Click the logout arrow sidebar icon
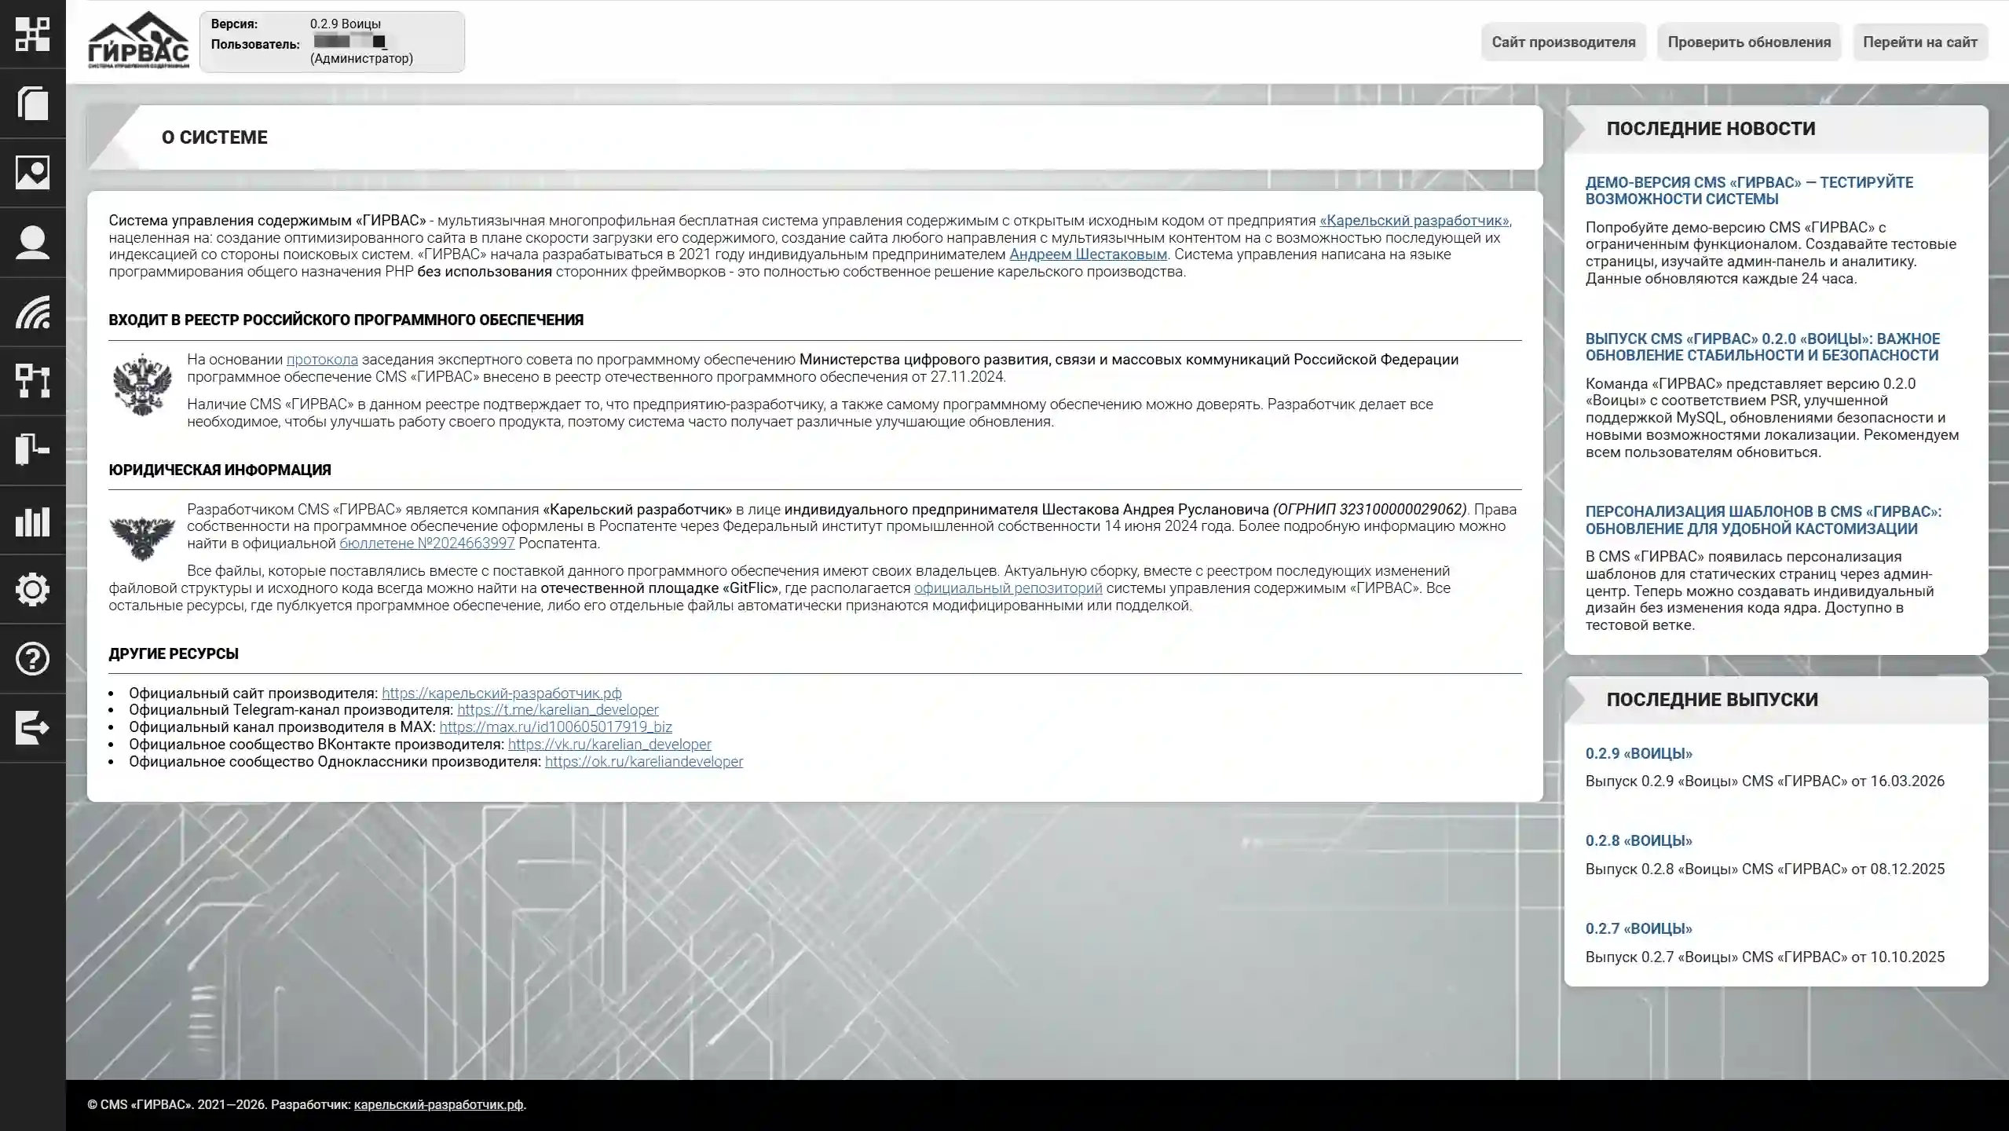The width and height of the screenshot is (2009, 1131). (x=32, y=727)
